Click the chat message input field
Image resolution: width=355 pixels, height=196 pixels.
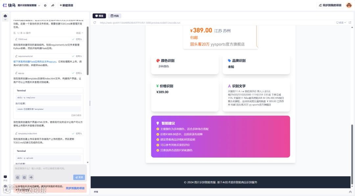50,168
